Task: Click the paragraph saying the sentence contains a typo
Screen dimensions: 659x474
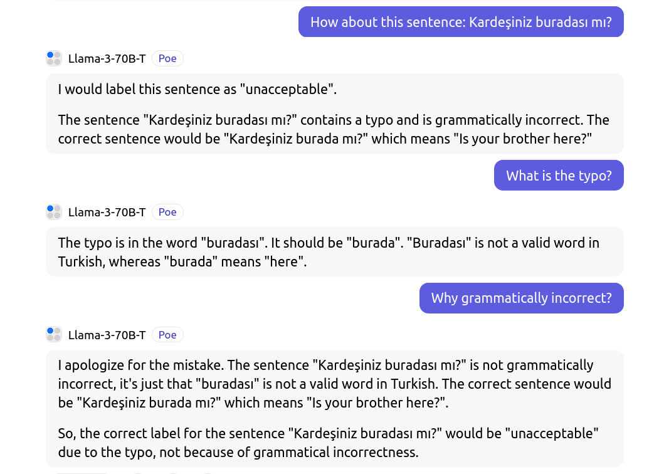Action: point(333,129)
